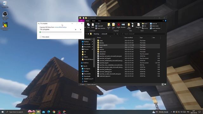
Task: Switch to large icons view in status bar
Action: pos(165,85)
